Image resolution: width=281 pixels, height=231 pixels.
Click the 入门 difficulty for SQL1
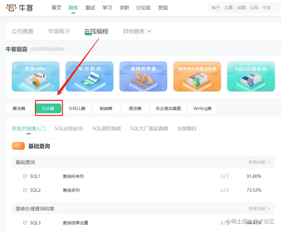224,176
